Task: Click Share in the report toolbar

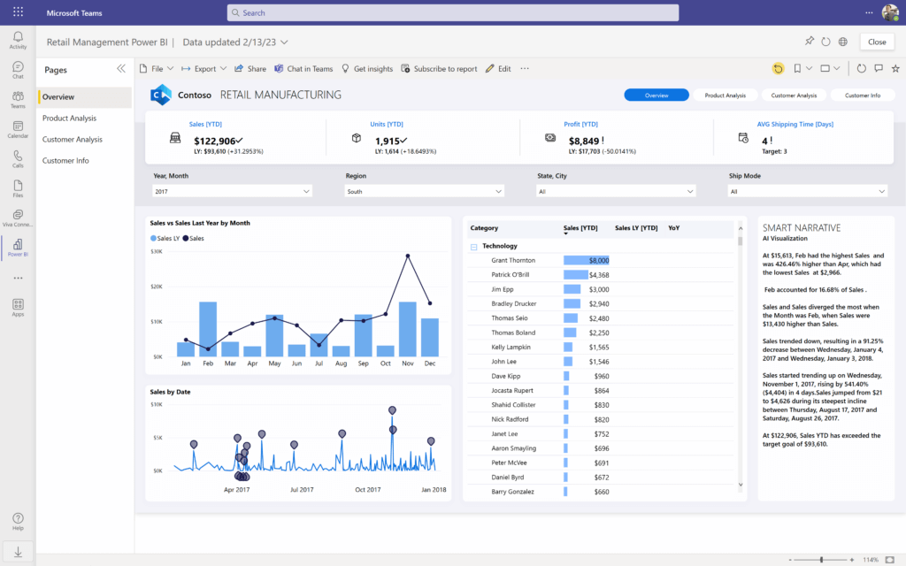Action: (x=250, y=69)
